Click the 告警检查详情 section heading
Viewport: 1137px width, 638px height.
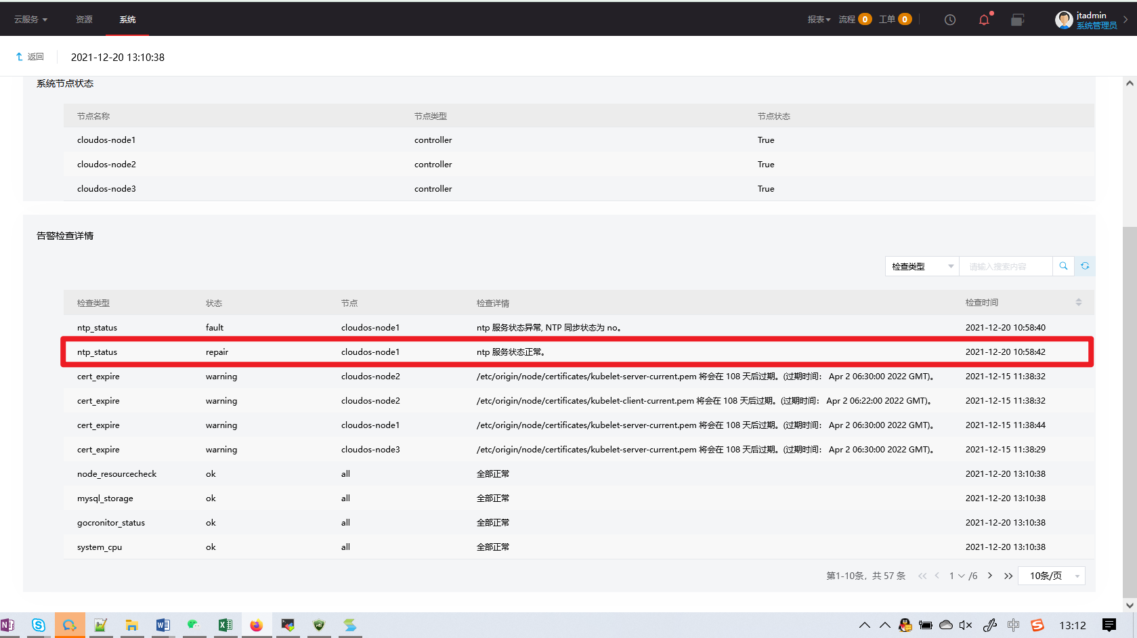[65, 236]
